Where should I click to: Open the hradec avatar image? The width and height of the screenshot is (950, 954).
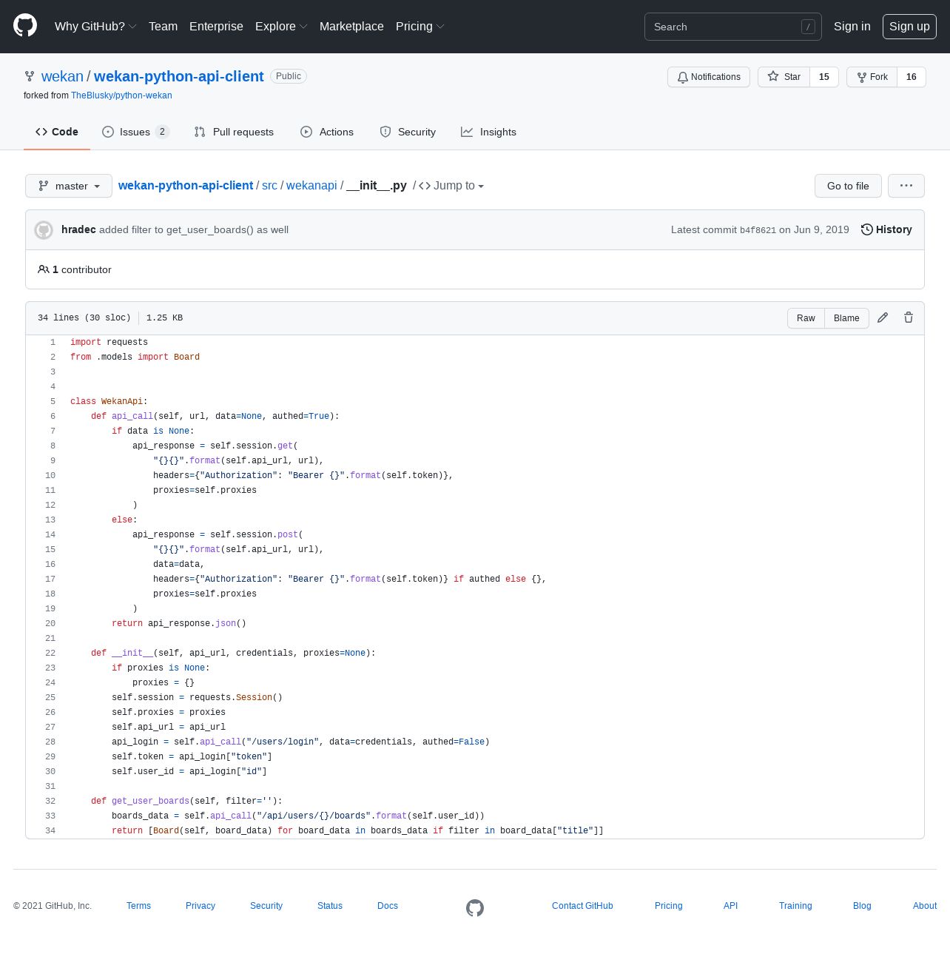44,230
